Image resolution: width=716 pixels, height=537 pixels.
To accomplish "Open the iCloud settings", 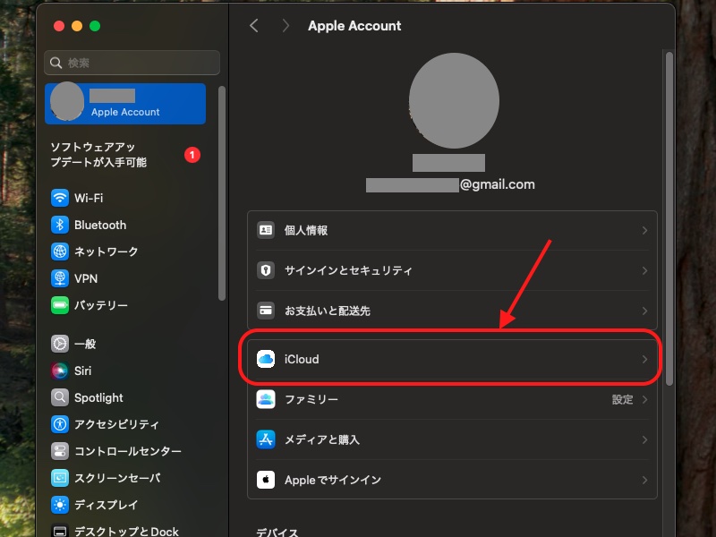I will point(450,359).
